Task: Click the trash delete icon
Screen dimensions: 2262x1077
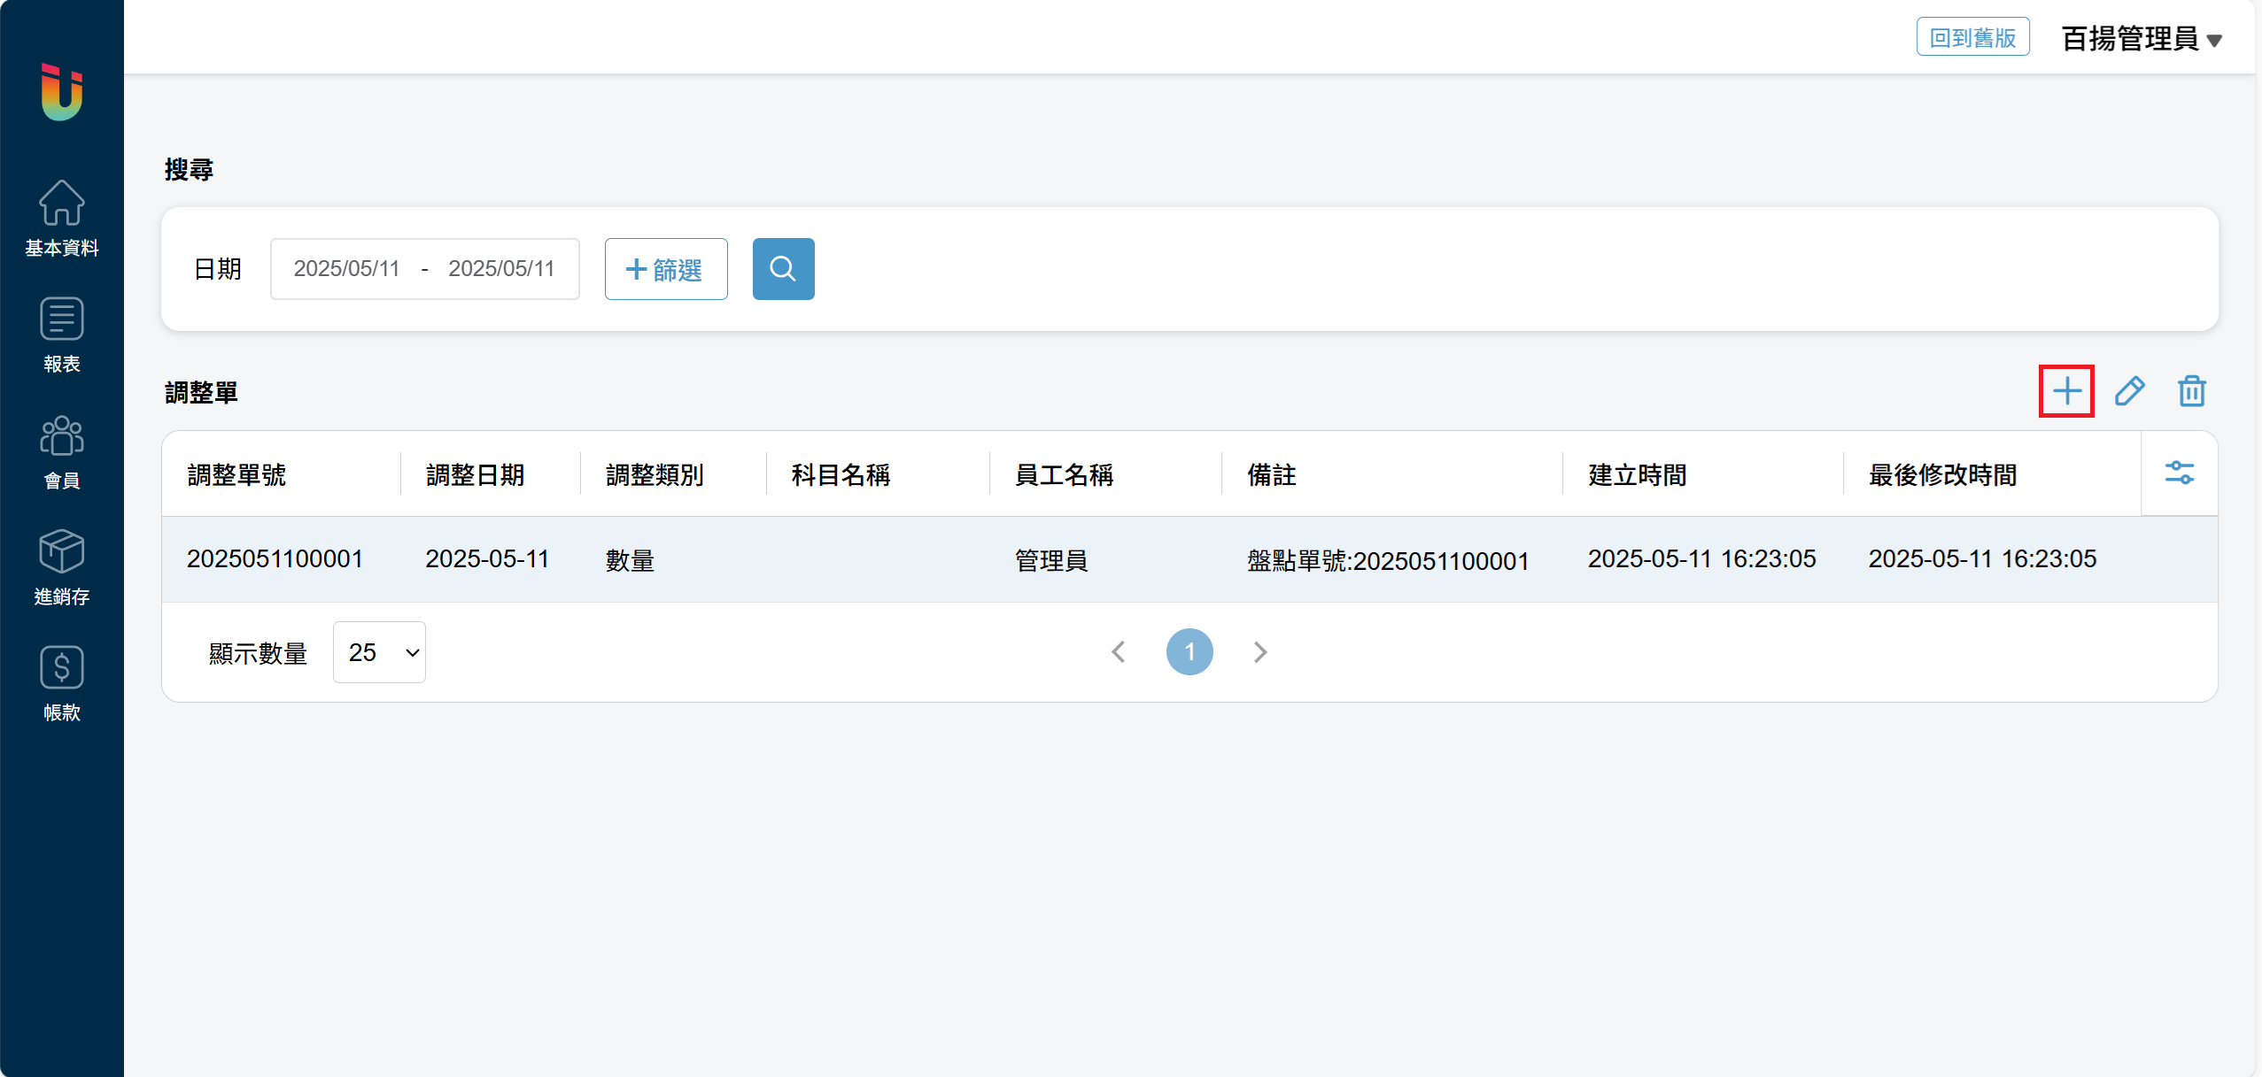Action: tap(2191, 391)
